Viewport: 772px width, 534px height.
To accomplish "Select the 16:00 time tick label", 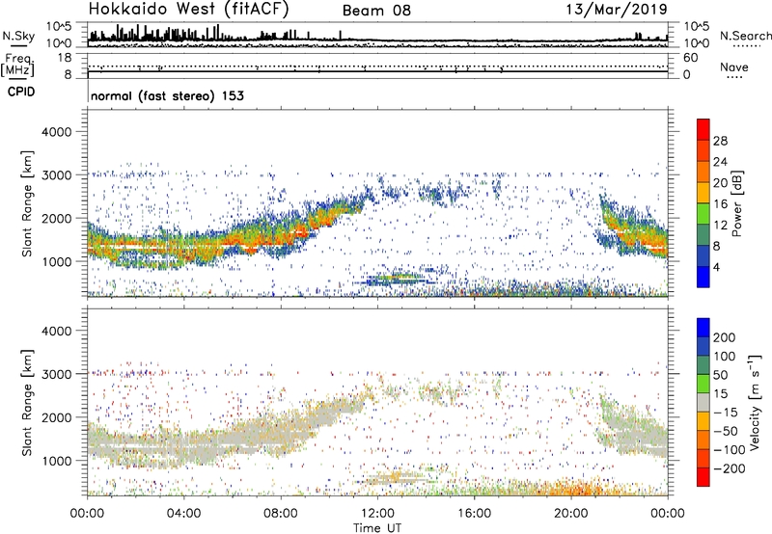I will coord(474,514).
